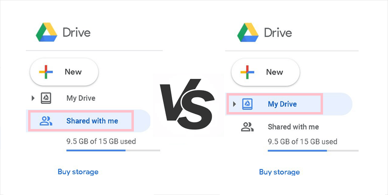The width and height of the screenshot is (388, 195).
Task: Click the colorful plus icon in left panel
Action: (x=47, y=72)
